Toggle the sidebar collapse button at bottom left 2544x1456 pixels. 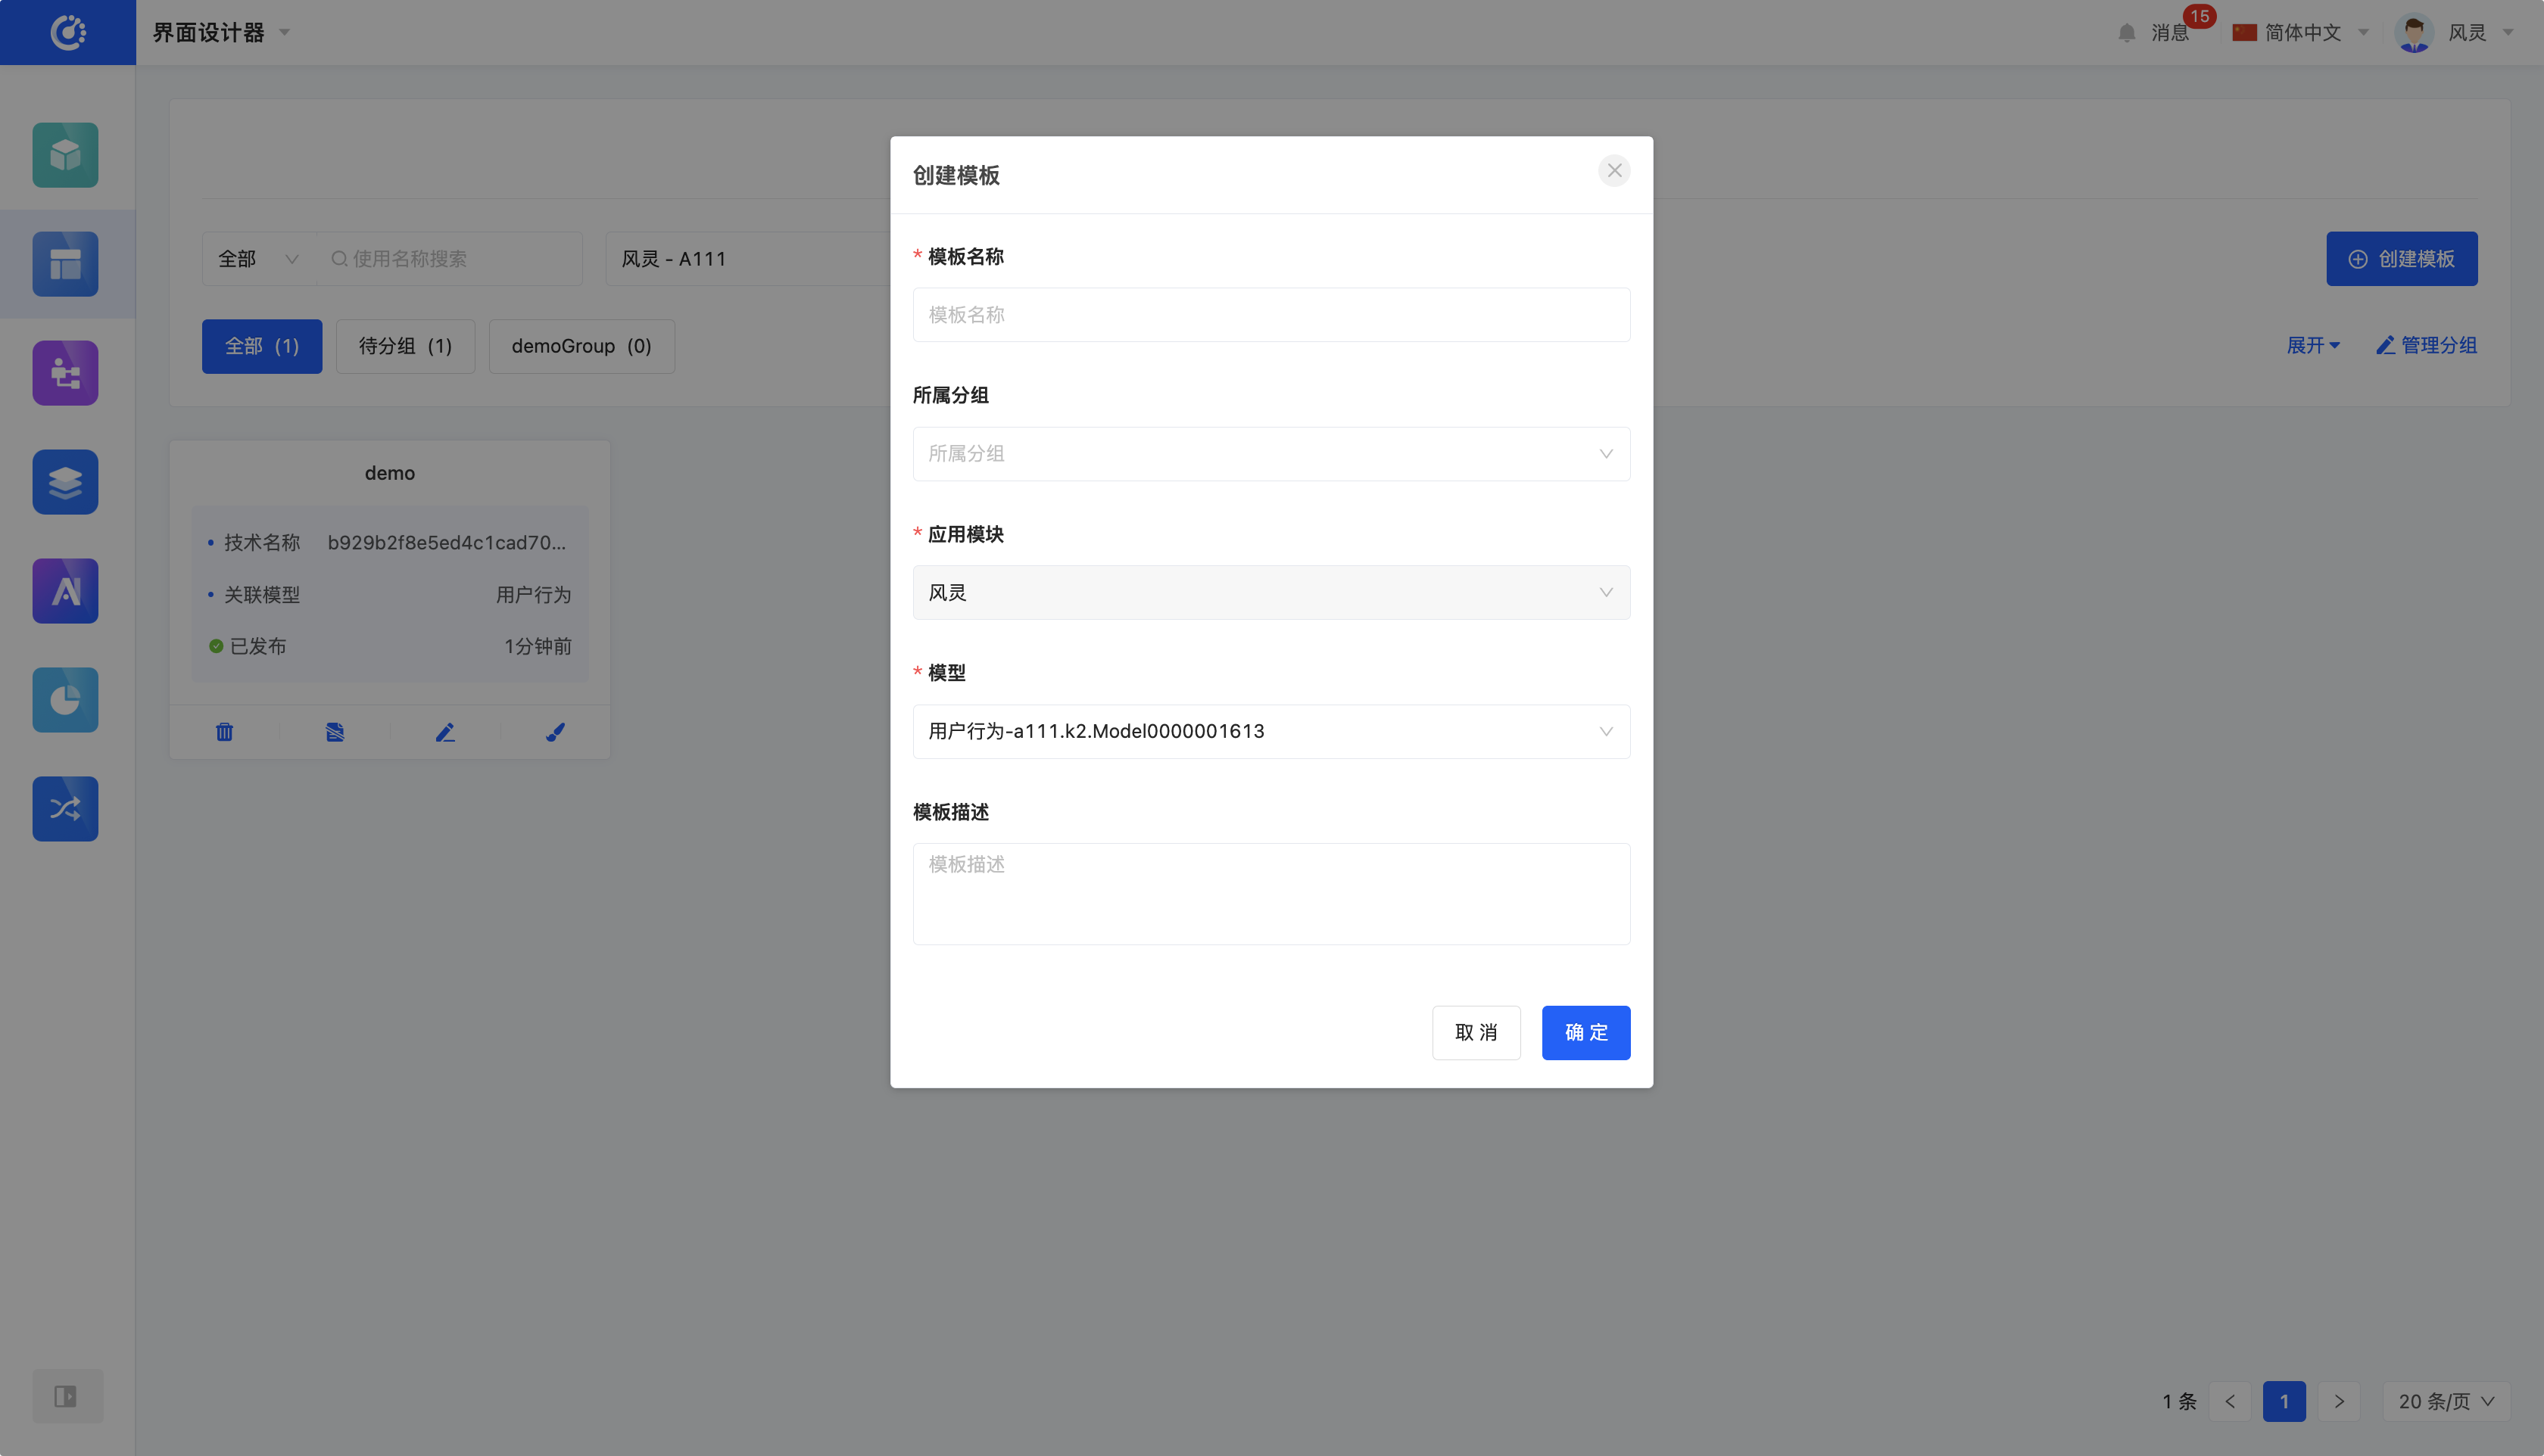tap(66, 1396)
